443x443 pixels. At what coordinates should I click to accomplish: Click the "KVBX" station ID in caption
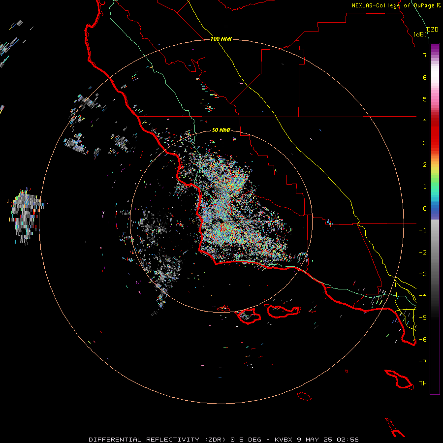283,440
